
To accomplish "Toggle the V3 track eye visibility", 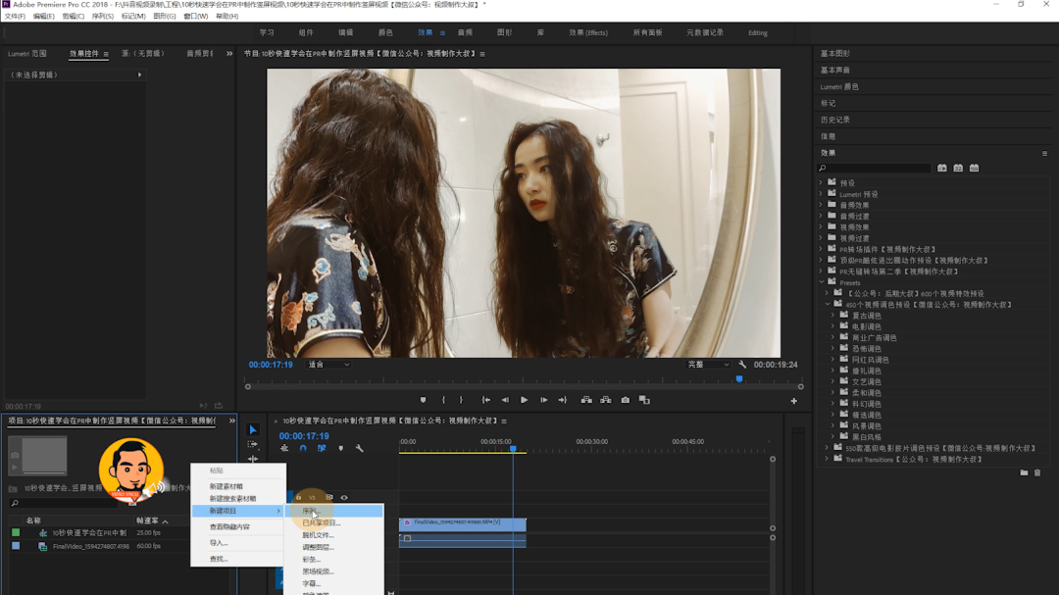I will pos(344,498).
